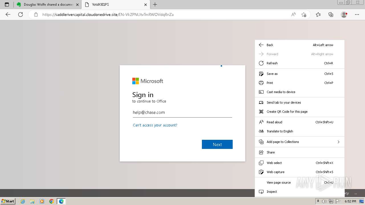Click the address bar URL
This screenshot has width=365, height=205.
point(108,15)
